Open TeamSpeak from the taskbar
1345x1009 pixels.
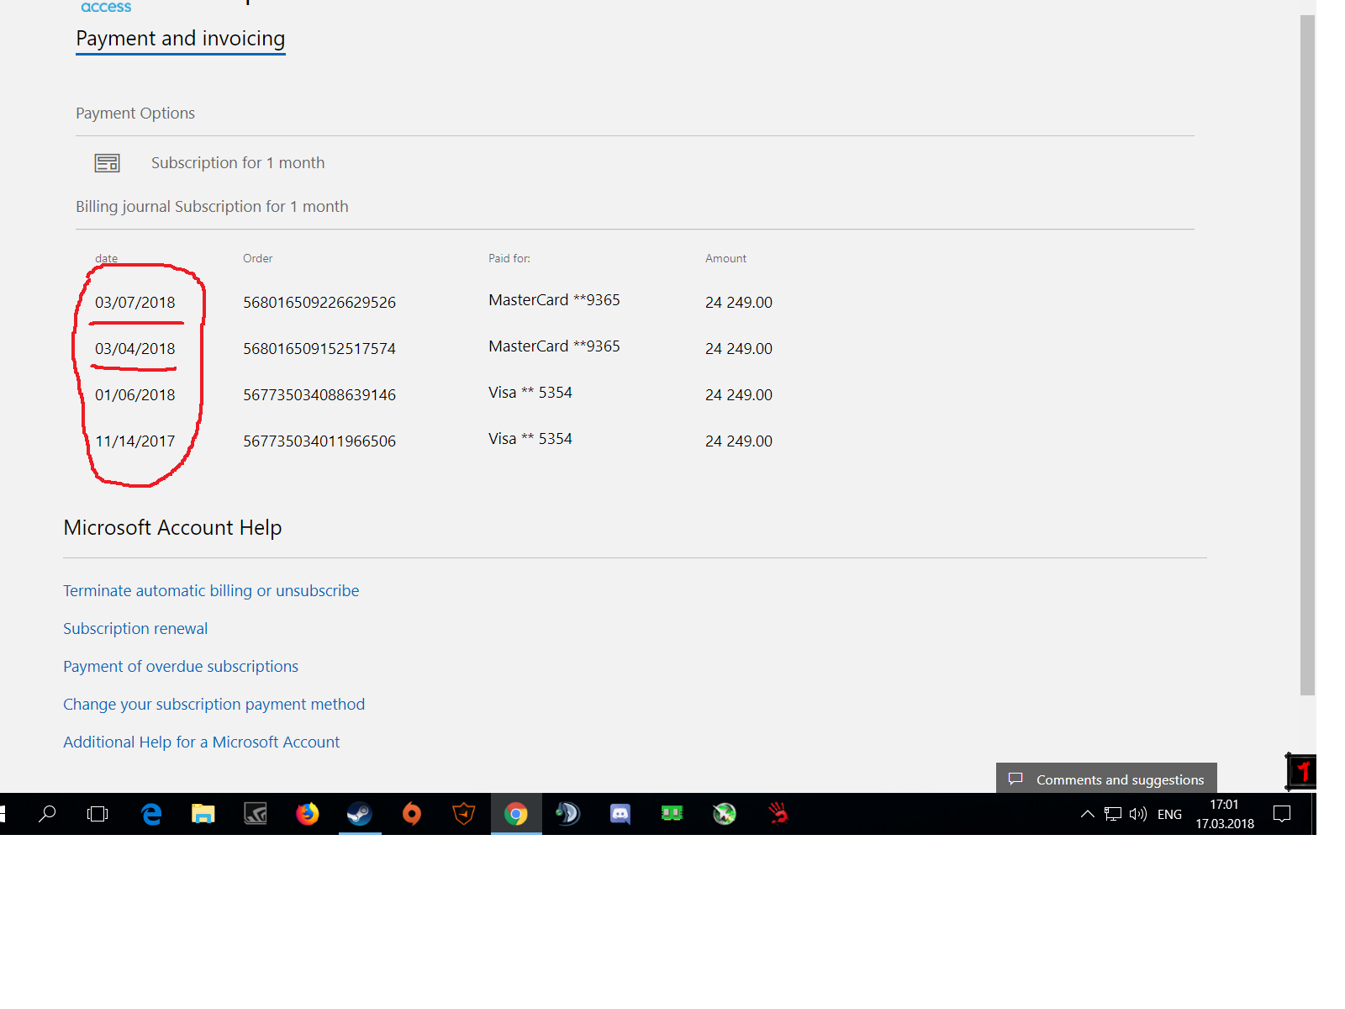pyautogui.click(x=568, y=814)
